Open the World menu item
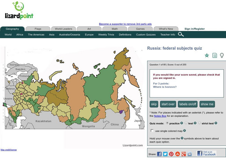The height and width of the screenshot is (160, 226). [x=8, y=35]
